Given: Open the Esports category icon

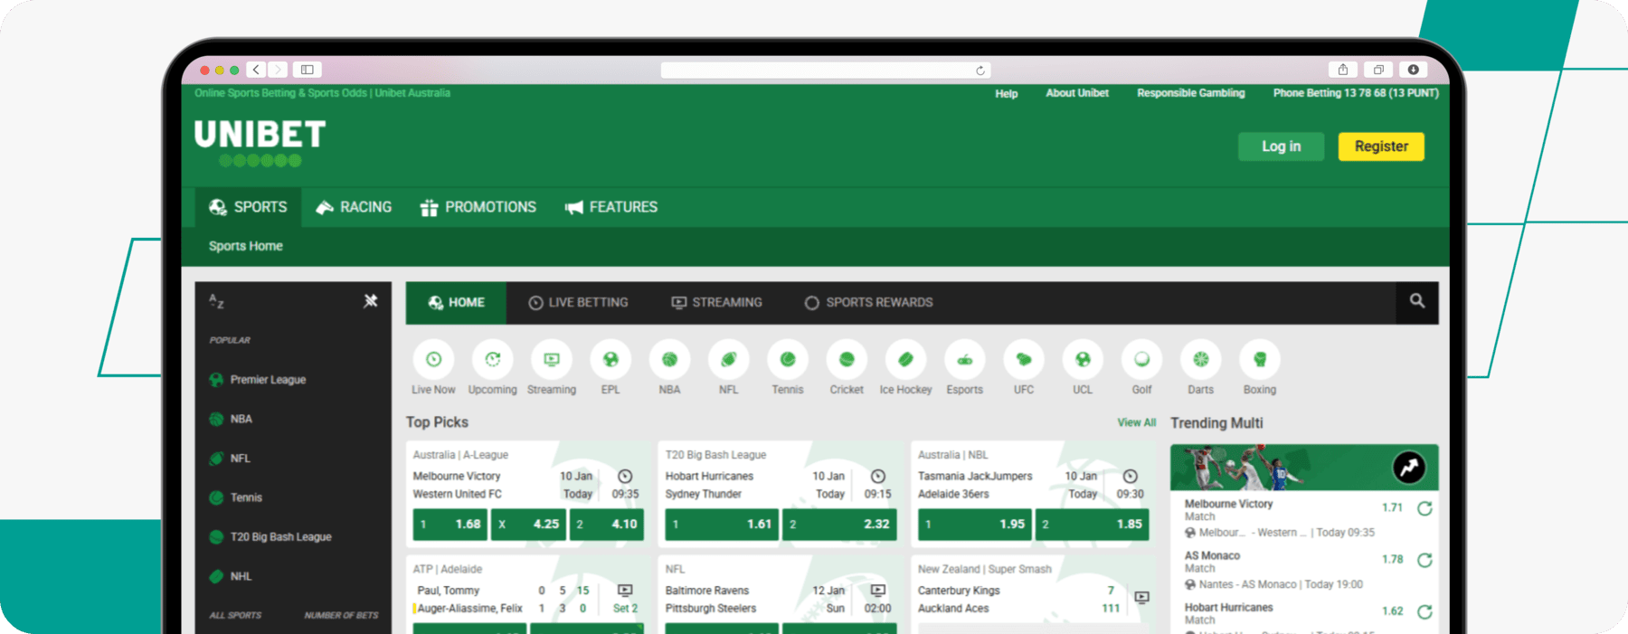Looking at the screenshot, I should 965,359.
